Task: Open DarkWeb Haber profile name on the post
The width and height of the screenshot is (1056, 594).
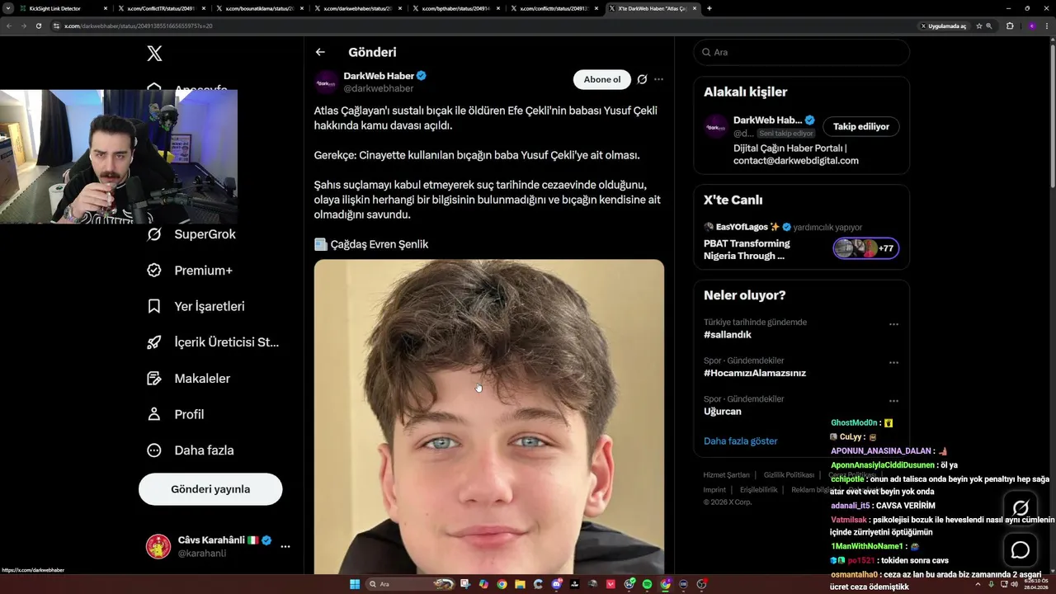Action: pyautogui.click(x=379, y=76)
